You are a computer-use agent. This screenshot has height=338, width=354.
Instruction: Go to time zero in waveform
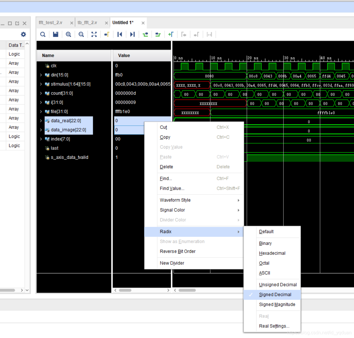click(119, 35)
